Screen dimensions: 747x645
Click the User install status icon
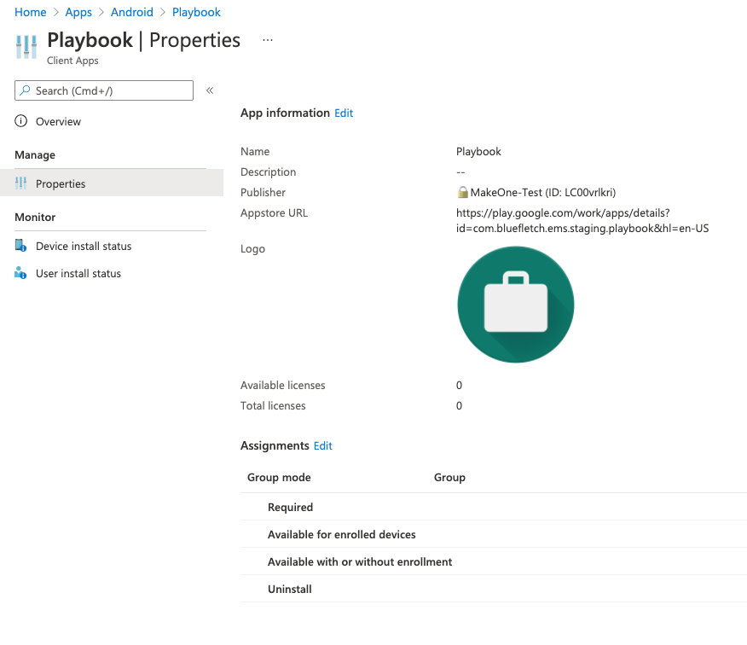click(20, 273)
